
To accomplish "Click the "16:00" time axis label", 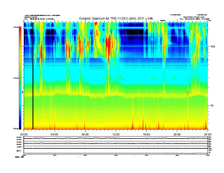I will 147,135.
